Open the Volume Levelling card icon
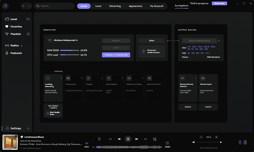The height and width of the screenshot is (152, 254). tap(129, 78)
